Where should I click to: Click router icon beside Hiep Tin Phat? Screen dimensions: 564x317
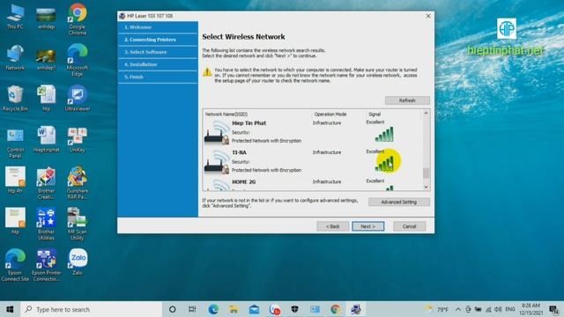pos(217,133)
